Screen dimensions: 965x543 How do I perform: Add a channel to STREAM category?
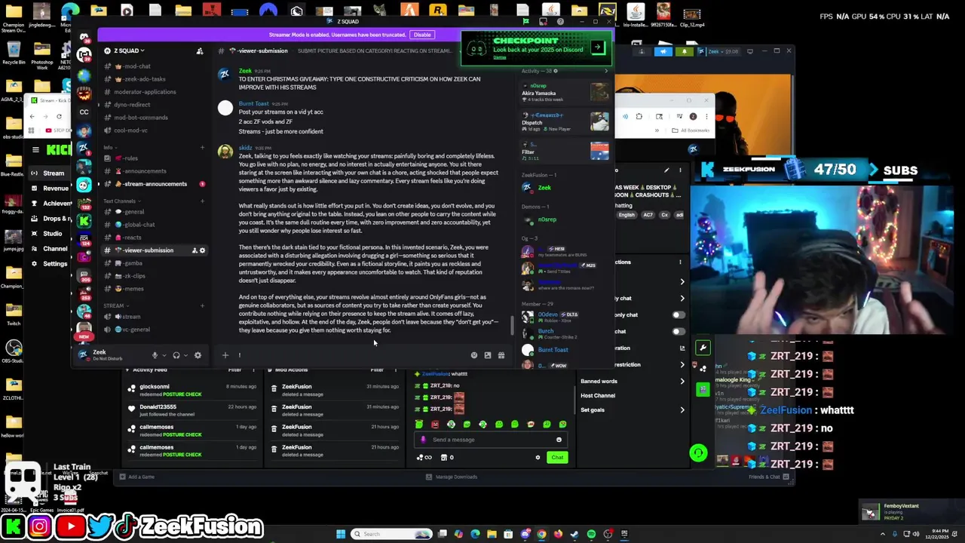(202, 306)
